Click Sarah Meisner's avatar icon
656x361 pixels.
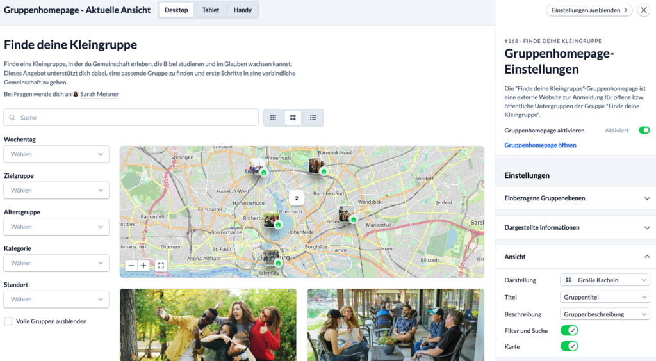coord(76,94)
